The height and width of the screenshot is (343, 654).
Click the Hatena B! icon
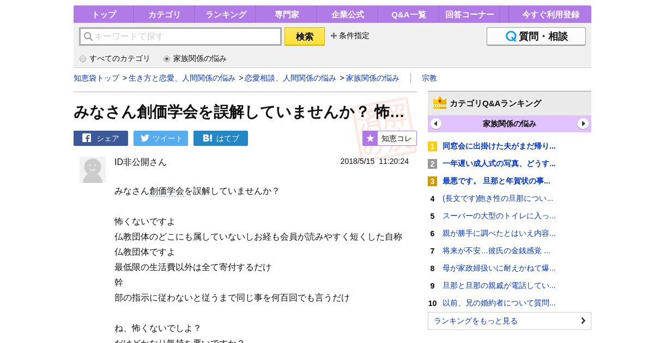click(x=207, y=138)
